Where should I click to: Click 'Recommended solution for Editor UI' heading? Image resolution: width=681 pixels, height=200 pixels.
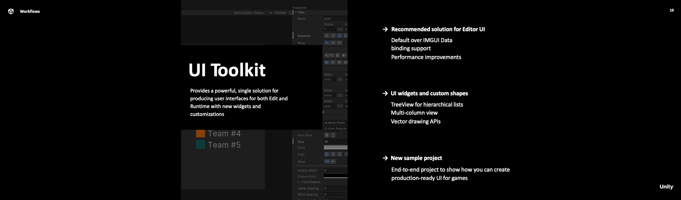click(x=438, y=29)
